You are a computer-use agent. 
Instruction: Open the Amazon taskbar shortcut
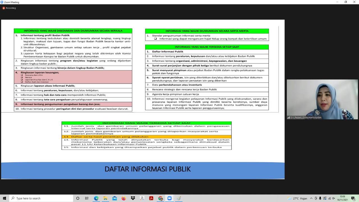142,198
